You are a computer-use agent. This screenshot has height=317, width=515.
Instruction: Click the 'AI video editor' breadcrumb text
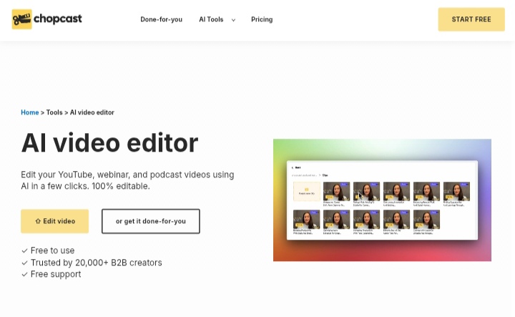(92, 112)
